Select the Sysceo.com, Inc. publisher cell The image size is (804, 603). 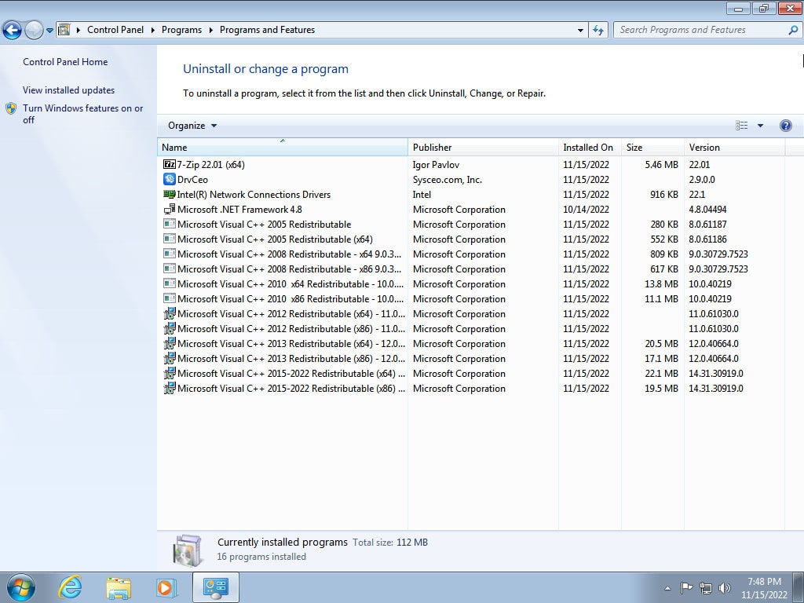[x=447, y=180]
